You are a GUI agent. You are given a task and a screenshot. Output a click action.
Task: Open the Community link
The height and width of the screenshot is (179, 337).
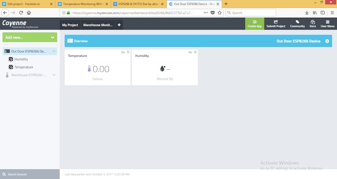(x=297, y=24)
